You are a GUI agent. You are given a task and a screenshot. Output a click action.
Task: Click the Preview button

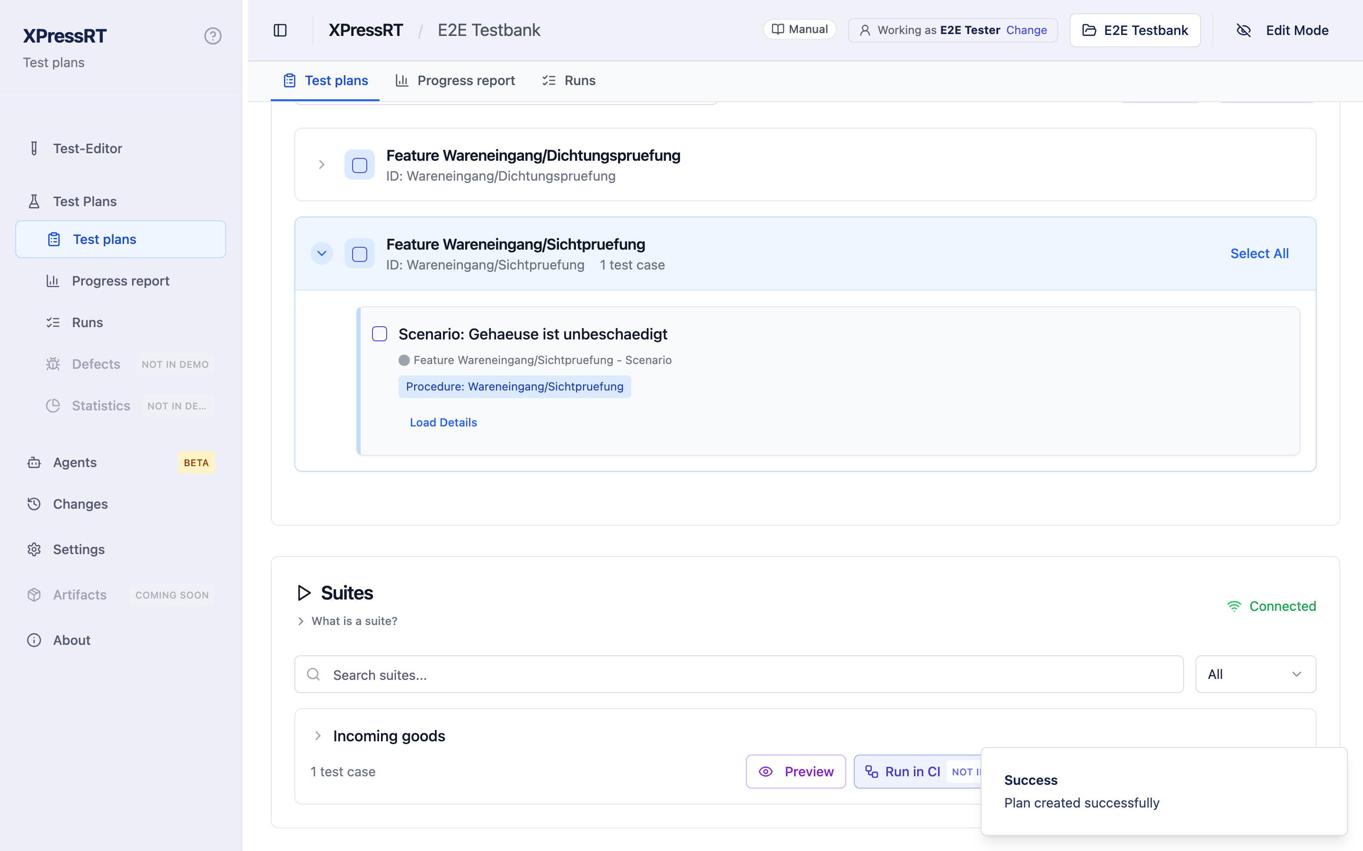tap(796, 772)
